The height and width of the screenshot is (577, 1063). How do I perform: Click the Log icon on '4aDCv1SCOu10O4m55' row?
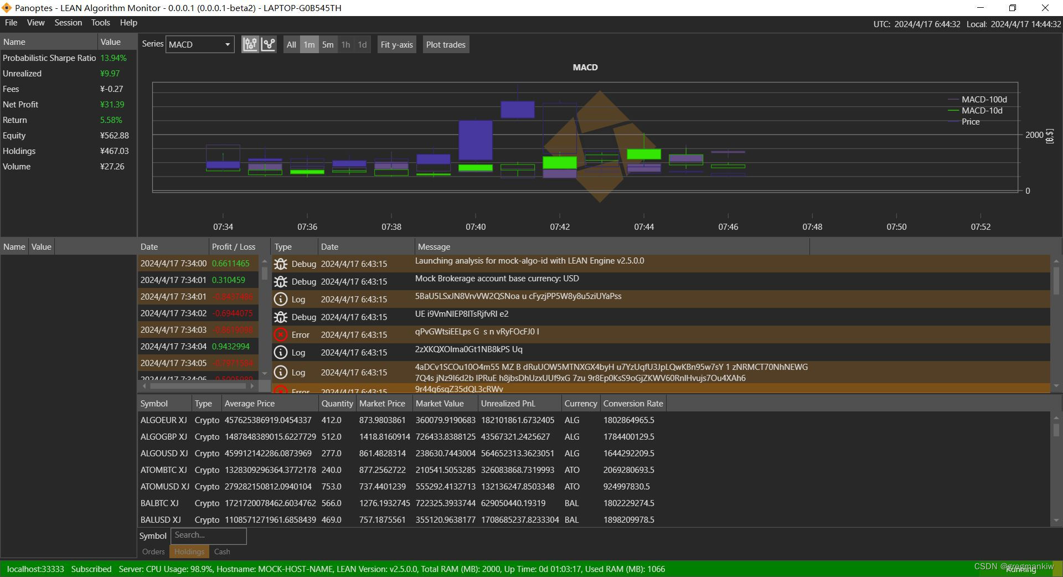281,373
